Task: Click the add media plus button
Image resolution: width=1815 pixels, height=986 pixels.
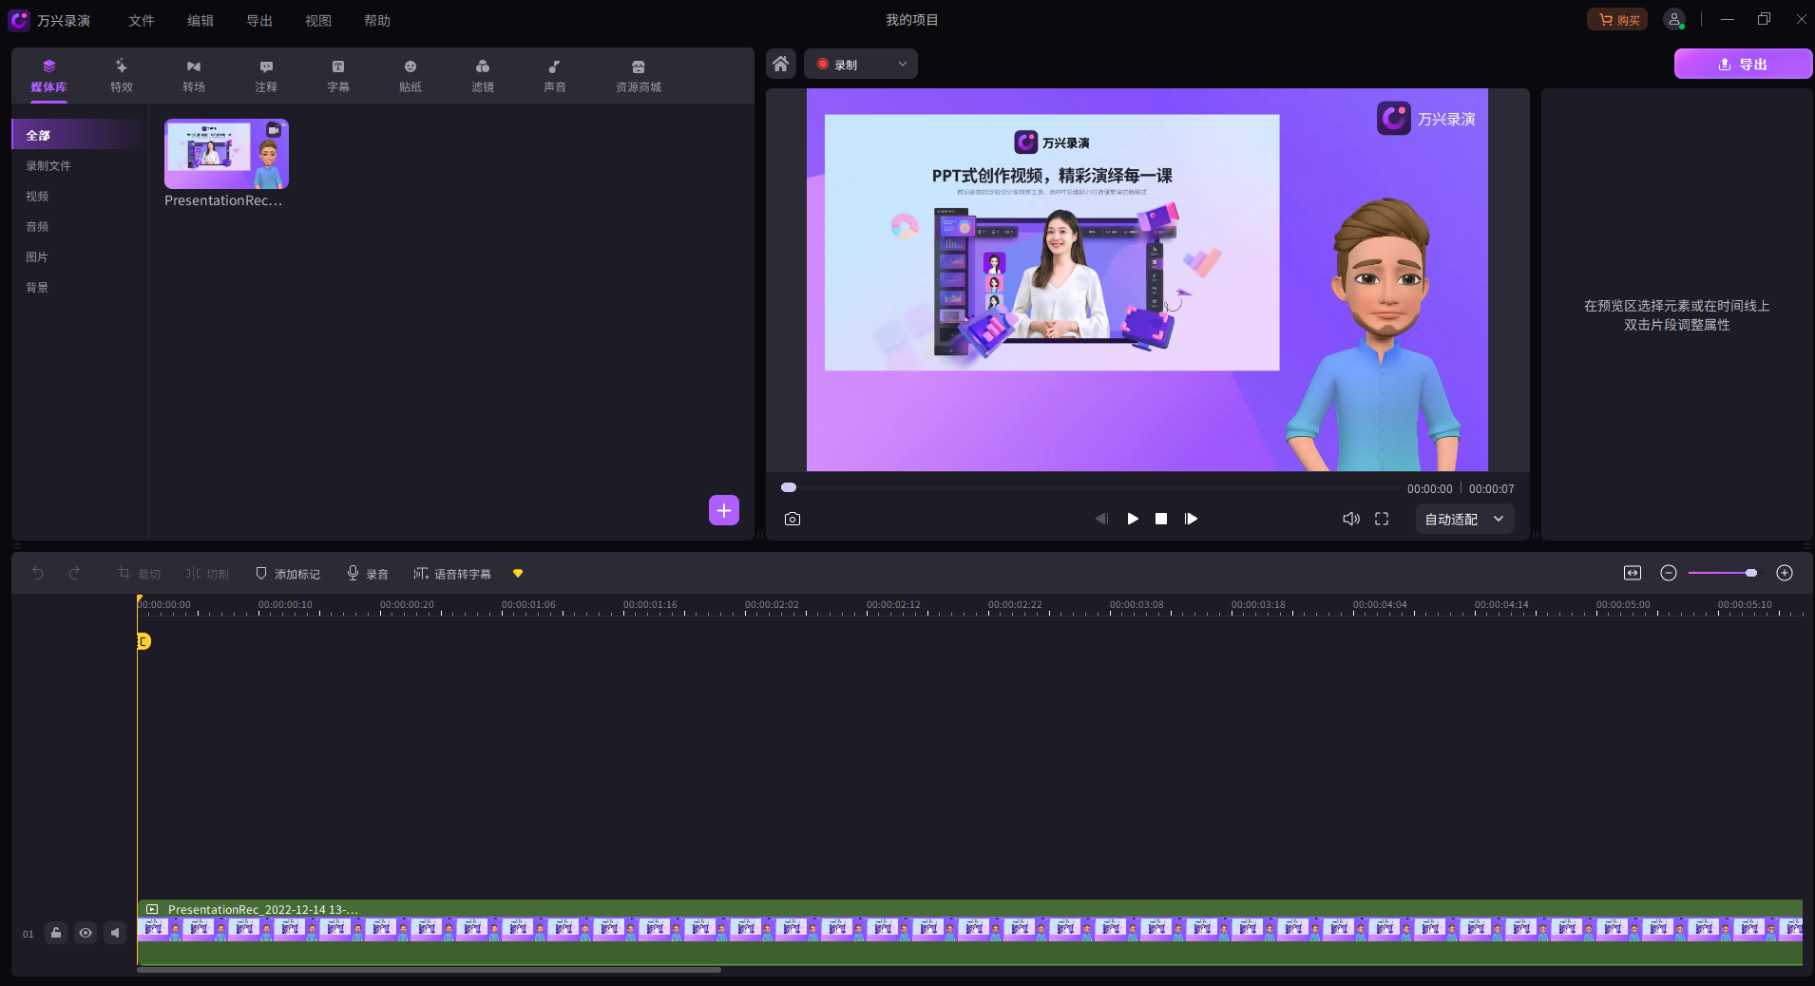Action: click(x=723, y=510)
